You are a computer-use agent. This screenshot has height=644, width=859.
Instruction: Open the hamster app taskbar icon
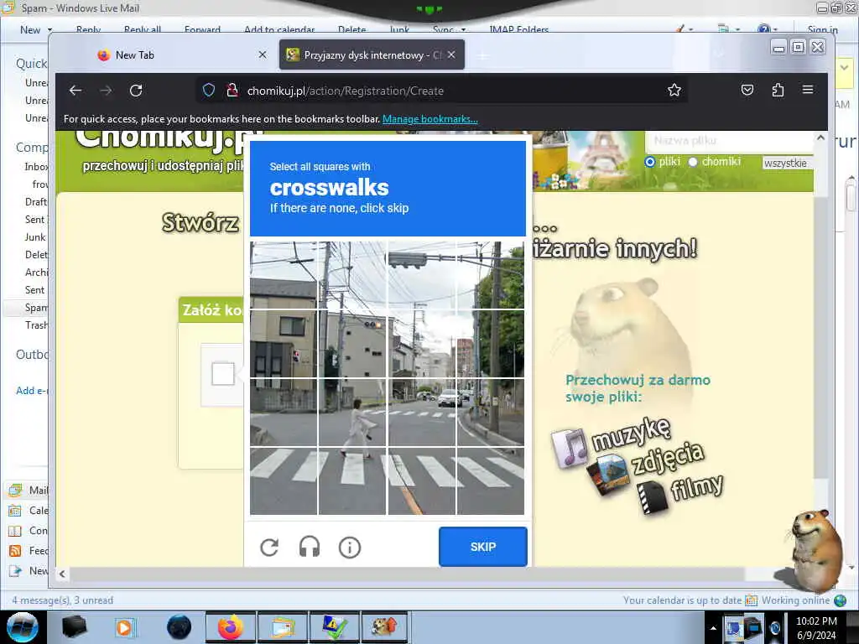(x=384, y=627)
